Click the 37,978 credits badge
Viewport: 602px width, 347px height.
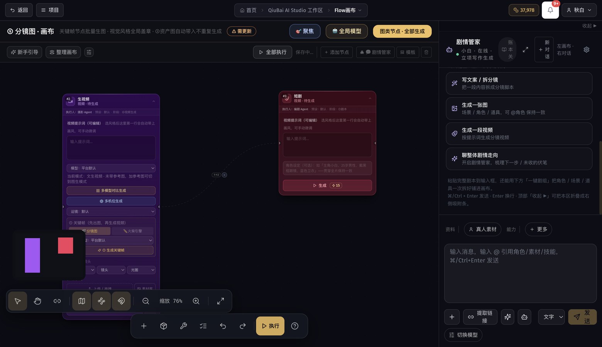click(x=524, y=10)
